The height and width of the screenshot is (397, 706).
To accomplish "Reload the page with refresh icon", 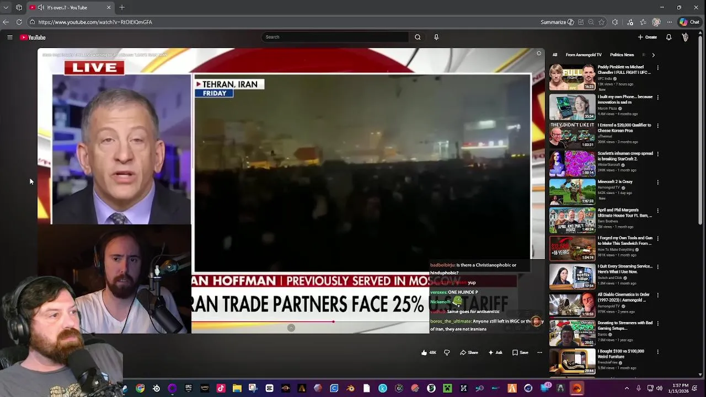I will point(19,22).
